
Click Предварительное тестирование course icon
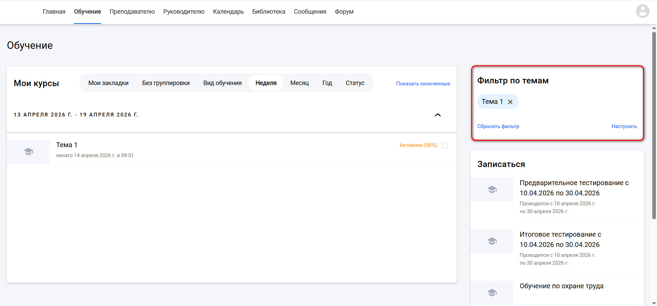click(492, 190)
